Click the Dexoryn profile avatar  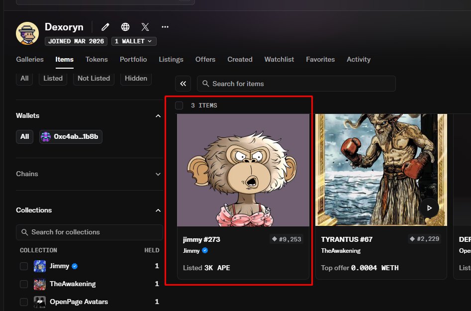click(x=27, y=33)
